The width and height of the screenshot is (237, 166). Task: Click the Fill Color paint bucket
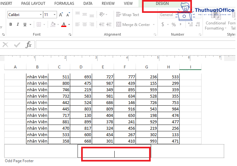coord(53,24)
